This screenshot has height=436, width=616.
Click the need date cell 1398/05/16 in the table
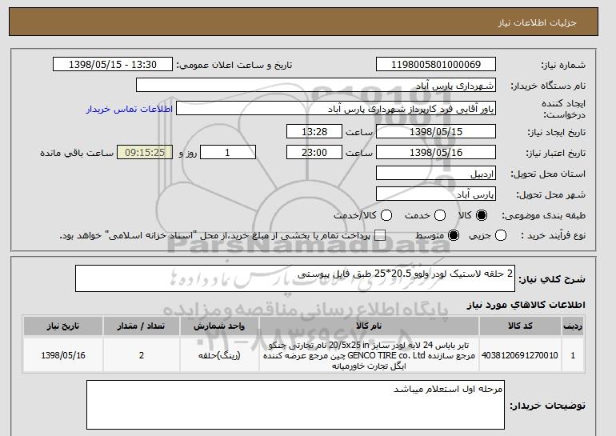pyautogui.click(x=63, y=355)
